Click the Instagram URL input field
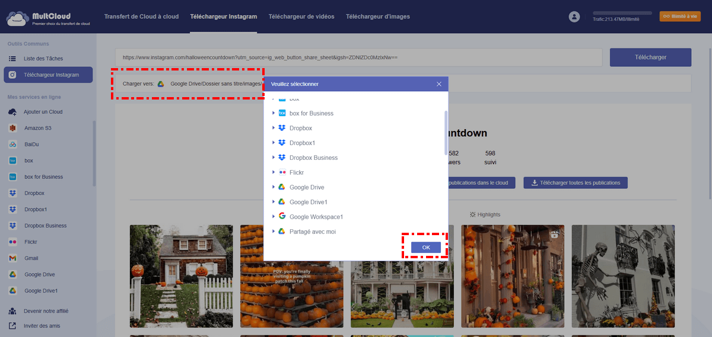Viewport: 712px width, 337px height. (x=359, y=57)
